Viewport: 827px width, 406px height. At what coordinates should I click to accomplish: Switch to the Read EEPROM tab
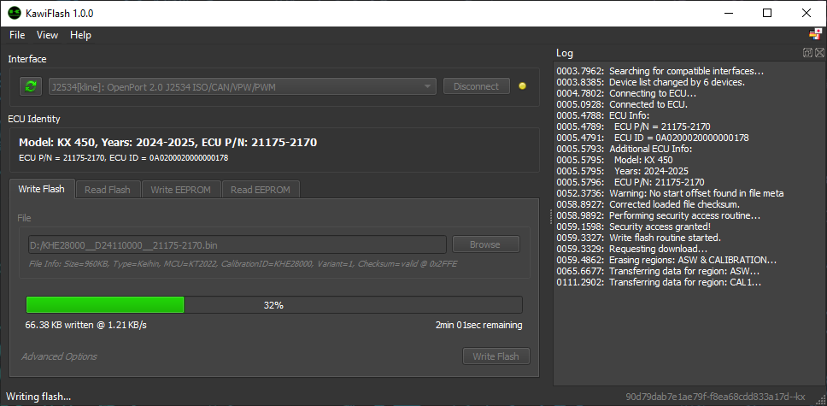[x=261, y=190]
